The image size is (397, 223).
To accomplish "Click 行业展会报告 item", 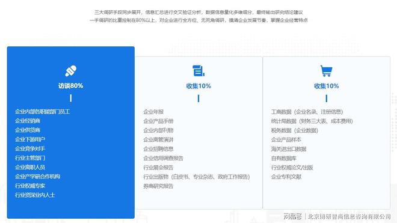I will click(158, 168).
